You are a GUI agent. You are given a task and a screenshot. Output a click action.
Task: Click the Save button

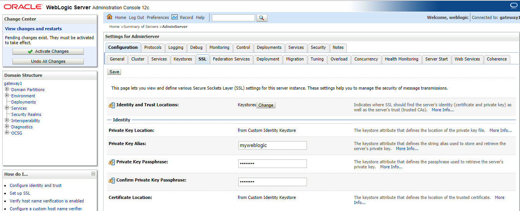(x=114, y=72)
